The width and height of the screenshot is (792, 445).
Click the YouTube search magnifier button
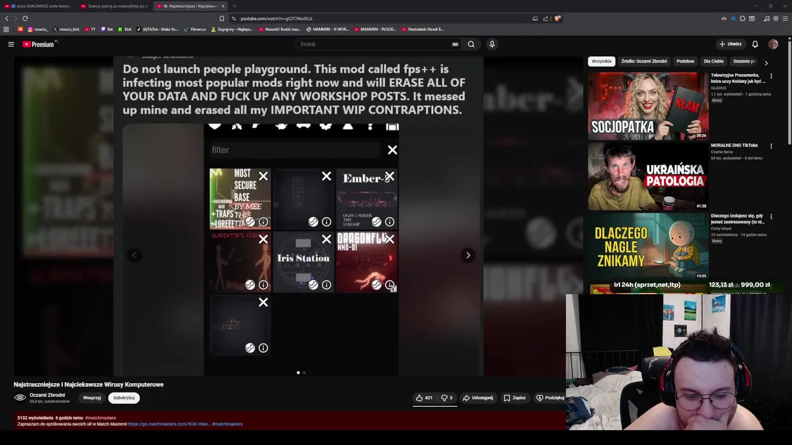tap(471, 44)
